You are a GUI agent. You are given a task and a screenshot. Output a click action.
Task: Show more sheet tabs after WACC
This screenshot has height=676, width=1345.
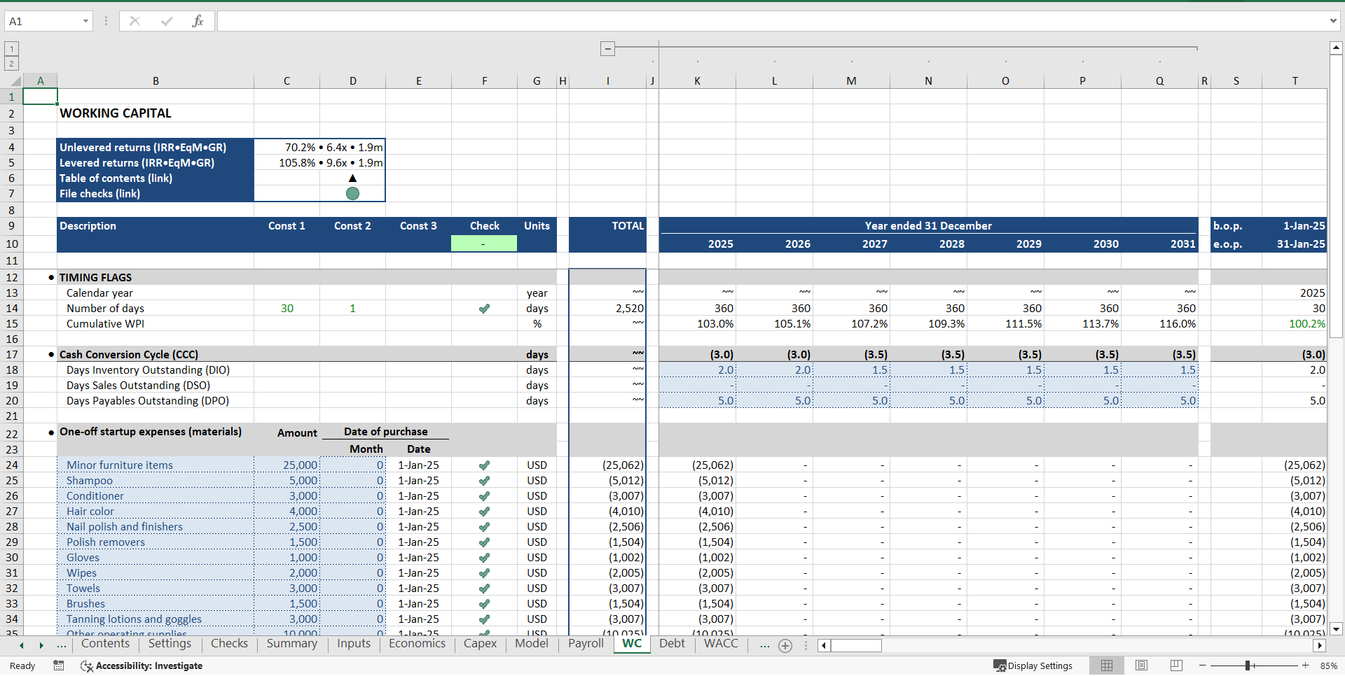tap(764, 645)
